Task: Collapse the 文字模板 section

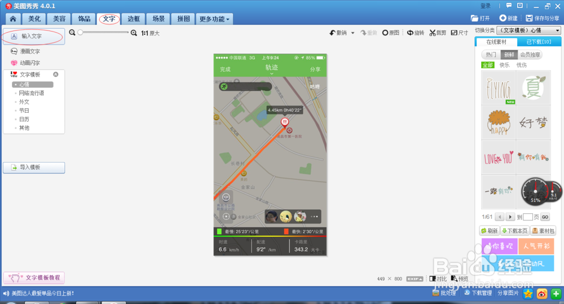Action: [x=55, y=74]
